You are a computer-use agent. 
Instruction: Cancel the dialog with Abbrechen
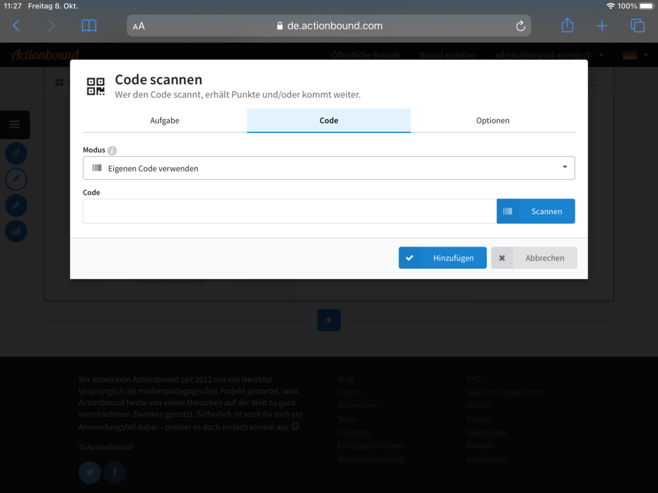pyautogui.click(x=534, y=258)
